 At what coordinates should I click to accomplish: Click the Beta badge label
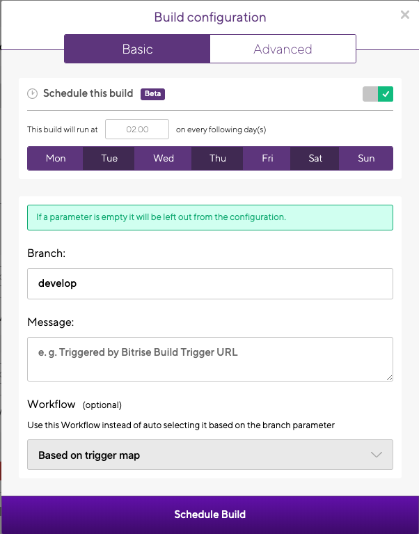click(153, 94)
